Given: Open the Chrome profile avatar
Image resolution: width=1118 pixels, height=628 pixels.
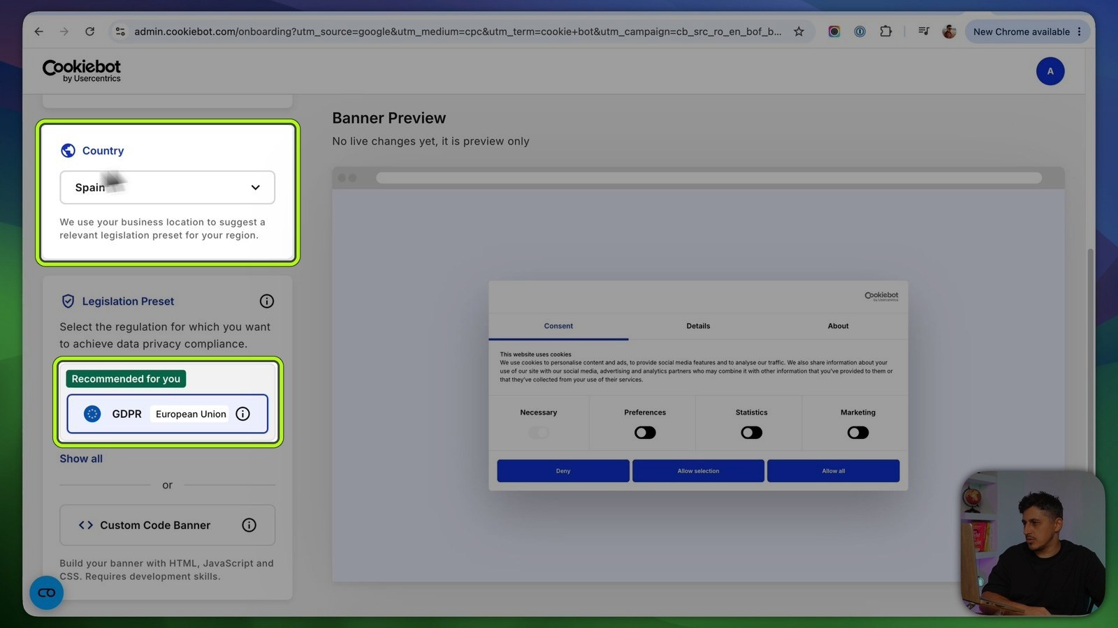Looking at the screenshot, I should pos(949,31).
